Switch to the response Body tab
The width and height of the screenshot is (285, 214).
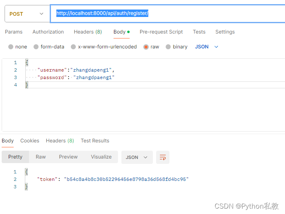click(x=7, y=141)
